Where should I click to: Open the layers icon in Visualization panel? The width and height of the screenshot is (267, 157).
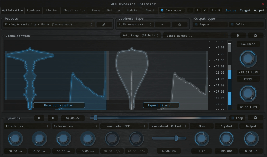coord(238,36)
